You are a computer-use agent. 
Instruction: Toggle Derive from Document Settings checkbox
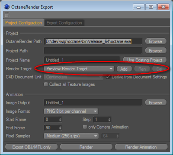coord(108,77)
